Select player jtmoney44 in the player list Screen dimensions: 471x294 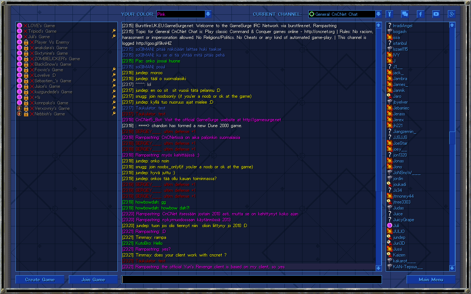click(403, 196)
